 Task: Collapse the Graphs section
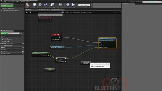coord(1,36)
